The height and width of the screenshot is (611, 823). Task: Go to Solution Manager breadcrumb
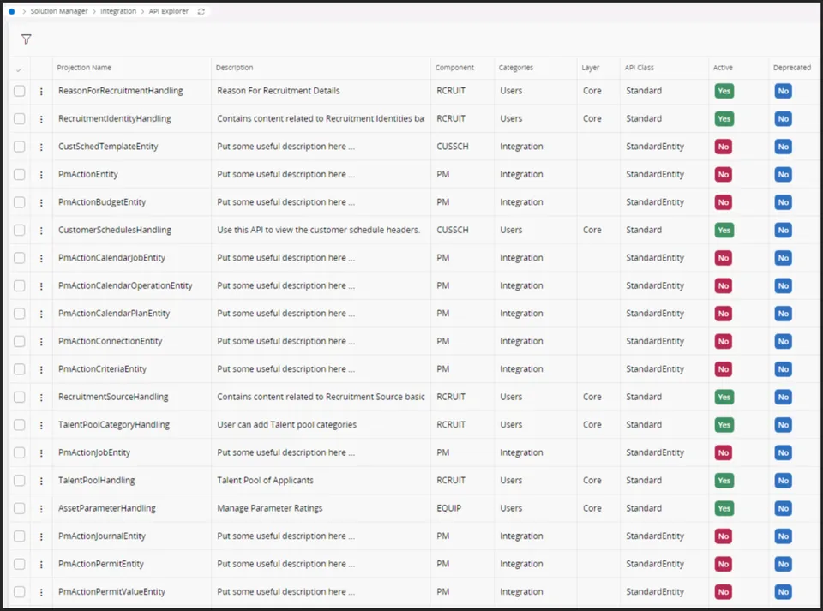point(59,11)
